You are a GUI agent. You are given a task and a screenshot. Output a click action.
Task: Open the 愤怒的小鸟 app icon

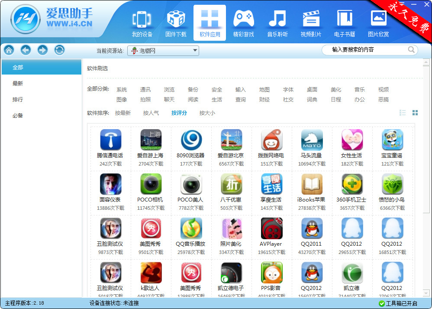[392, 184]
